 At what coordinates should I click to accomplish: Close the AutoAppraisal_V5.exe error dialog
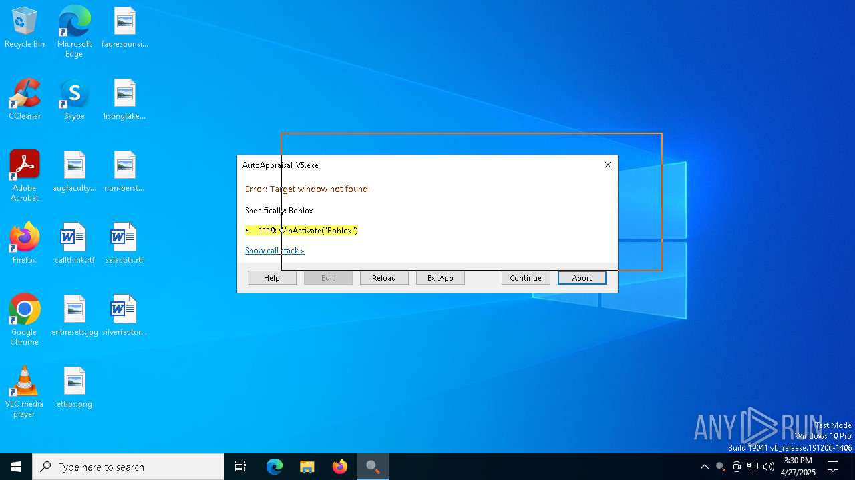[607, 165]
